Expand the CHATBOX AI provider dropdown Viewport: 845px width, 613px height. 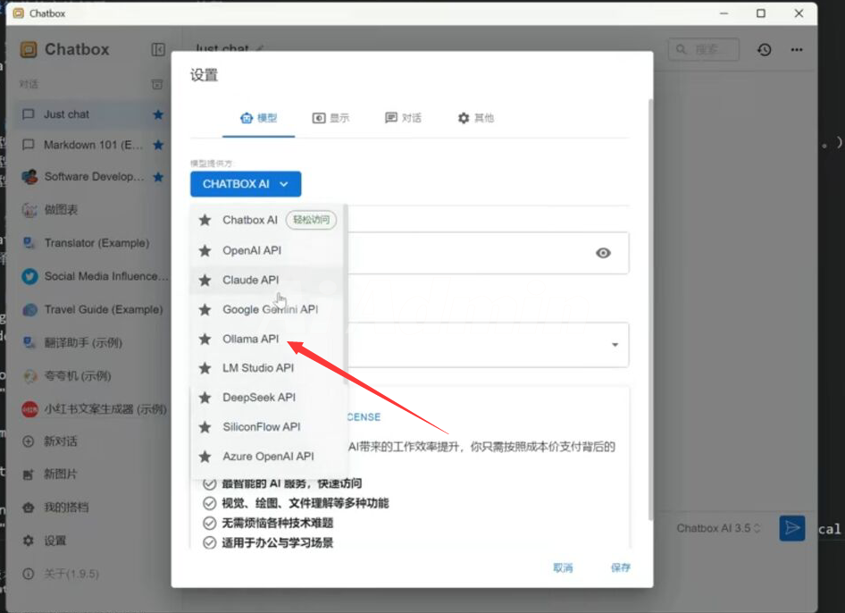246,184
